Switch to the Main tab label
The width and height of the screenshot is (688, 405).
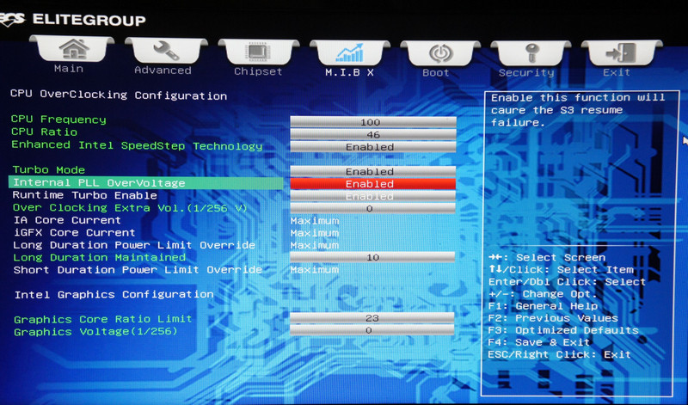point(69,69)
